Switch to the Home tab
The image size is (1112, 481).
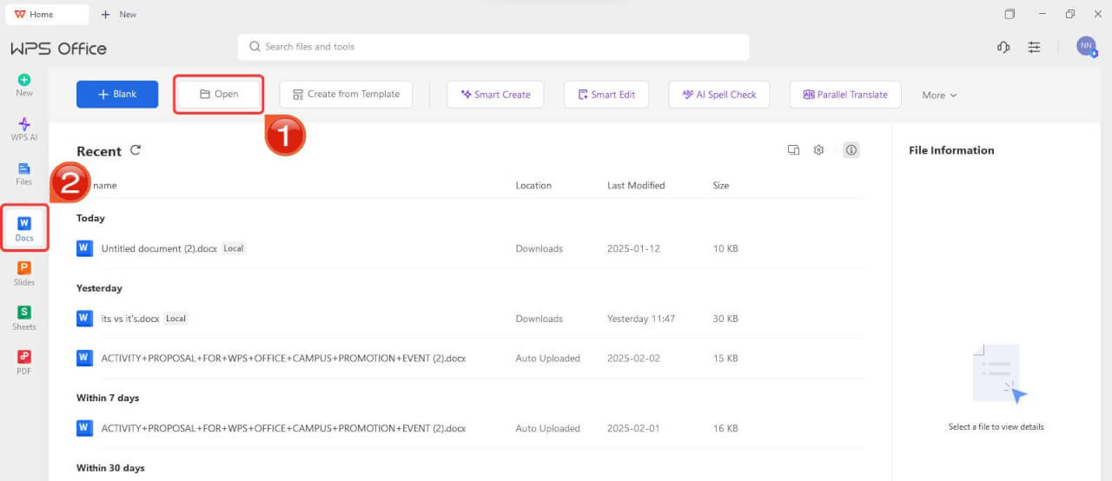click(x=45, y=14)
